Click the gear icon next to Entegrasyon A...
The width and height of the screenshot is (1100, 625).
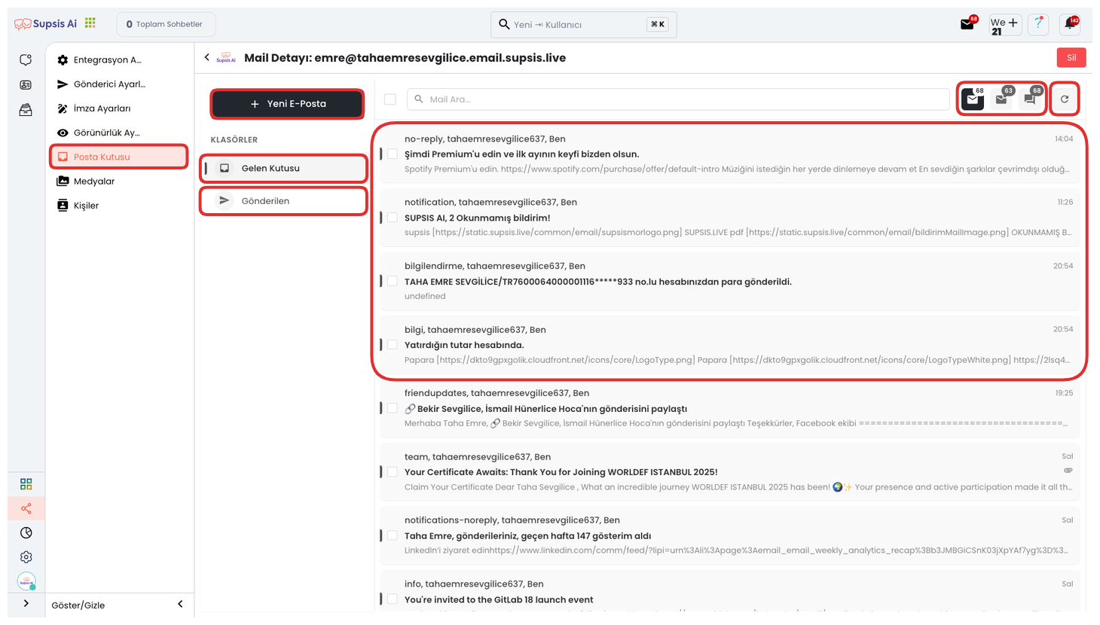[x=63, y=60]
